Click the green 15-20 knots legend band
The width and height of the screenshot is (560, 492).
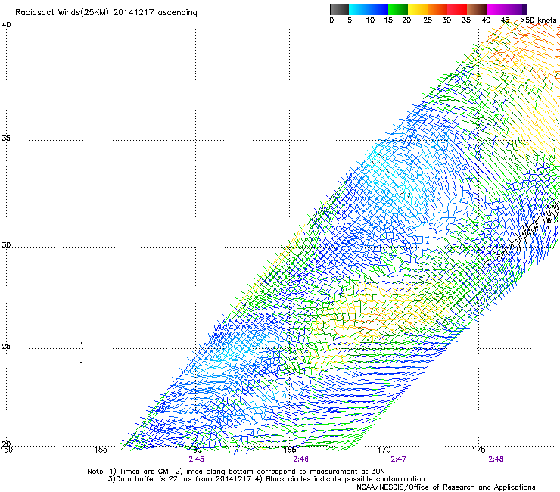pos(398,9)
